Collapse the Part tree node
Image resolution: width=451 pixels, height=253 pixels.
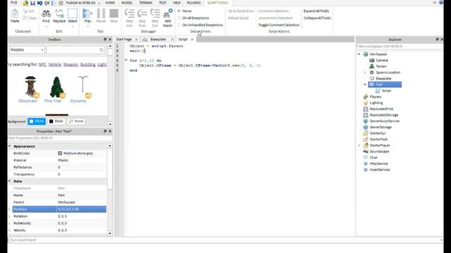[365, 84]
